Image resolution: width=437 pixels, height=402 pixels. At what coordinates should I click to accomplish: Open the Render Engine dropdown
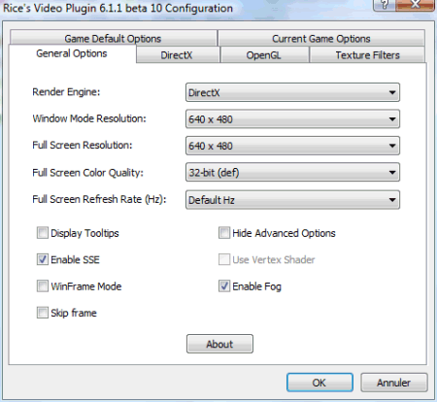292,92
